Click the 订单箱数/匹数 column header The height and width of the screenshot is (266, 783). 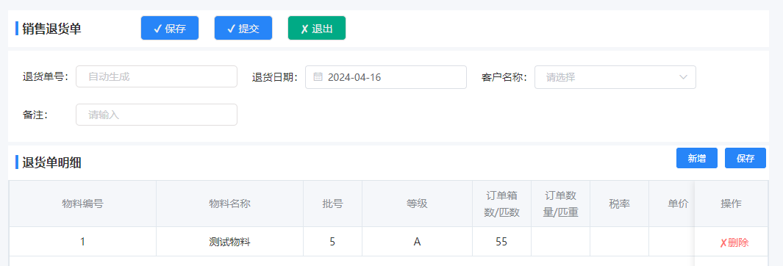502,204
